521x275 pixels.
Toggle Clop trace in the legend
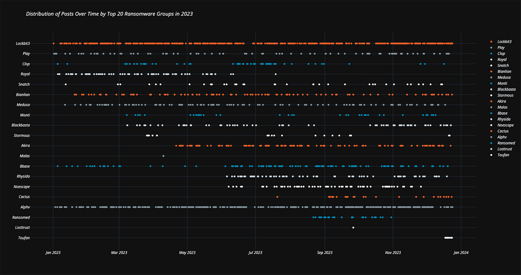(501, 54)
